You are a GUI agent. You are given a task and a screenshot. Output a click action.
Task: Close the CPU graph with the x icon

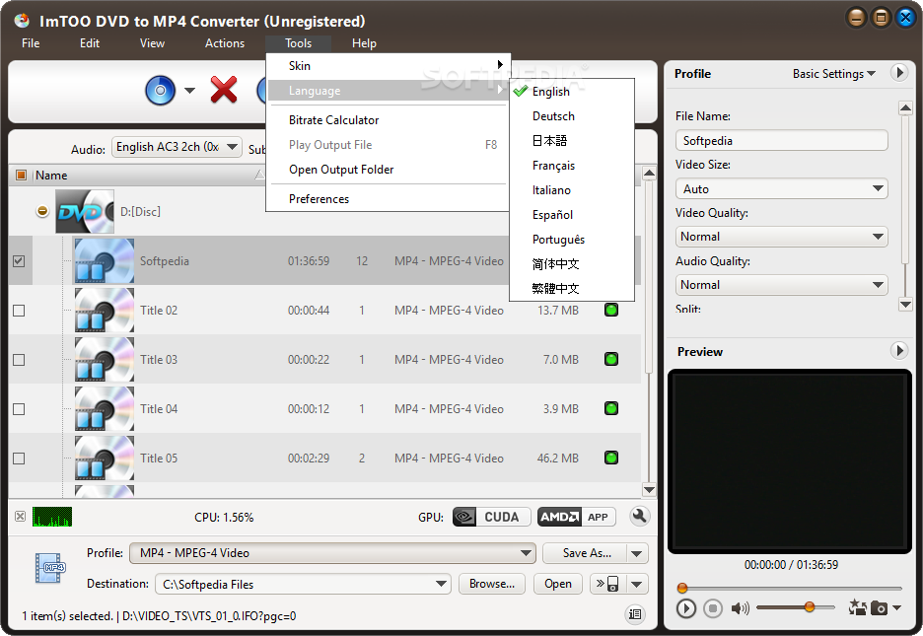[20, 517]
